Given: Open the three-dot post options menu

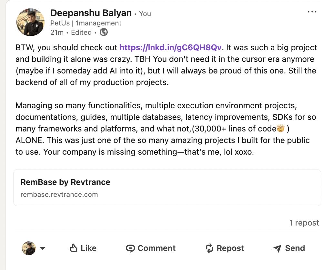Looking at the screenshot, I should [x=312, y=12].
